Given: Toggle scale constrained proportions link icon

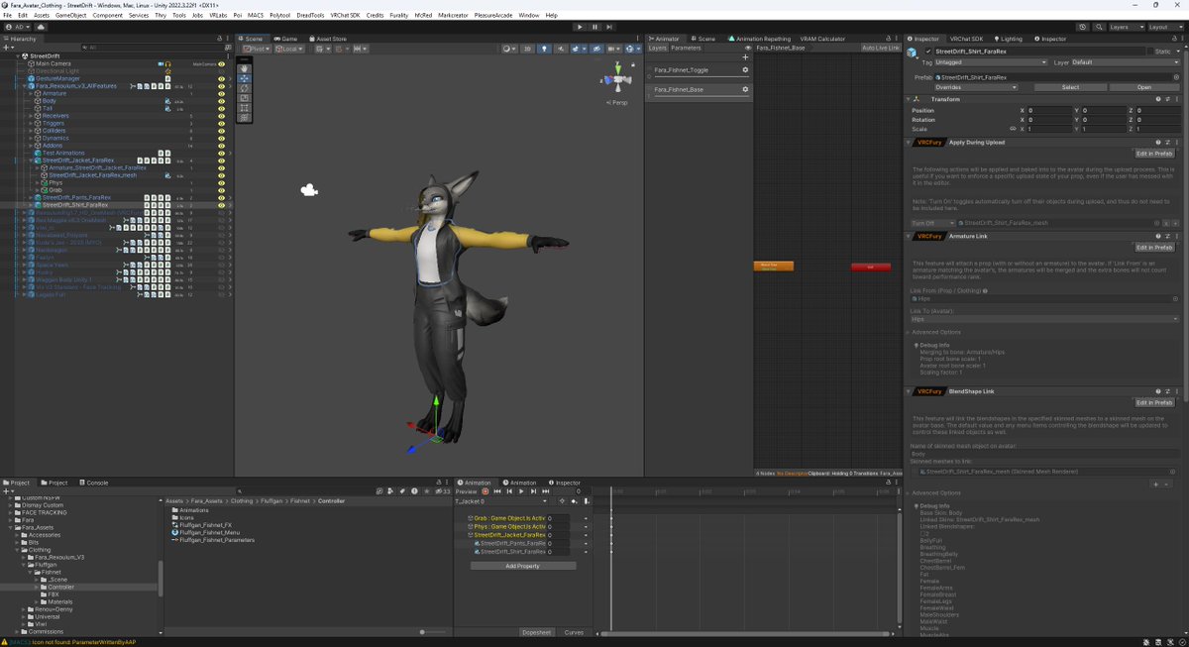Looking at the screenshot, I should [1012, 129].
